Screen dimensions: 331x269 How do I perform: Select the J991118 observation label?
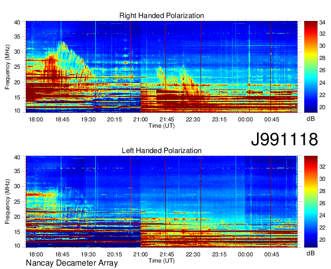tap(284, 139)
